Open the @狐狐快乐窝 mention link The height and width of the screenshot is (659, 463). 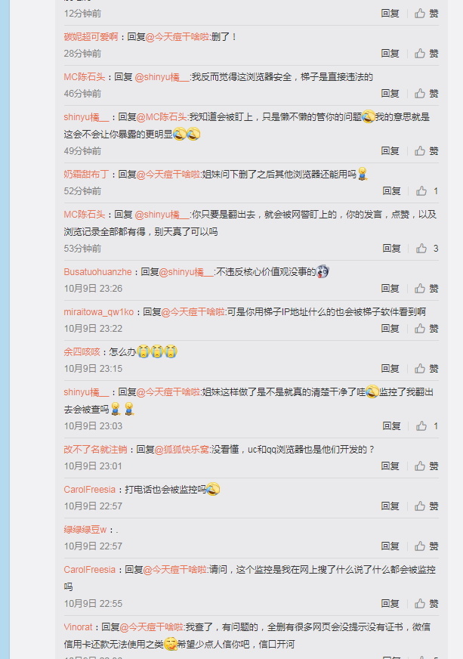181,449
